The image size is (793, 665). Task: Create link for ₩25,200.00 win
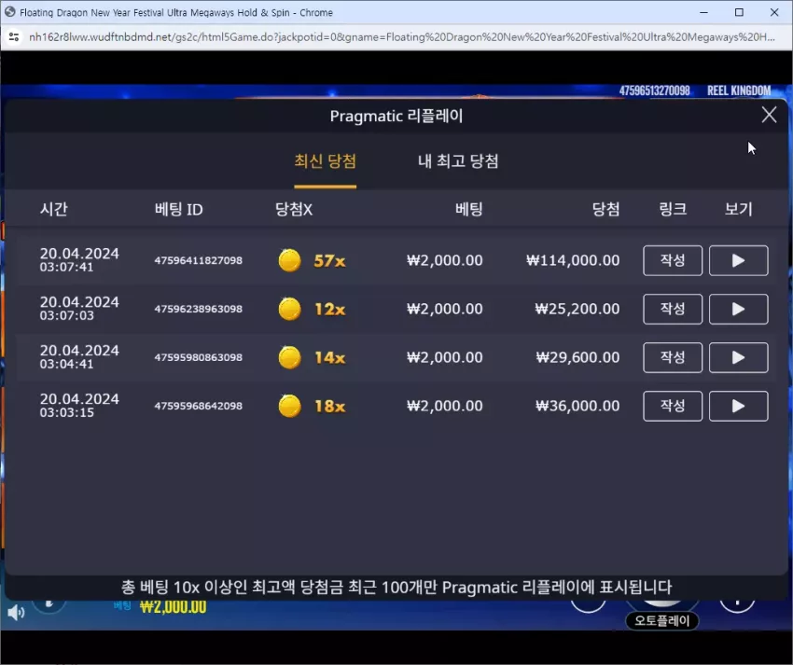673,309
